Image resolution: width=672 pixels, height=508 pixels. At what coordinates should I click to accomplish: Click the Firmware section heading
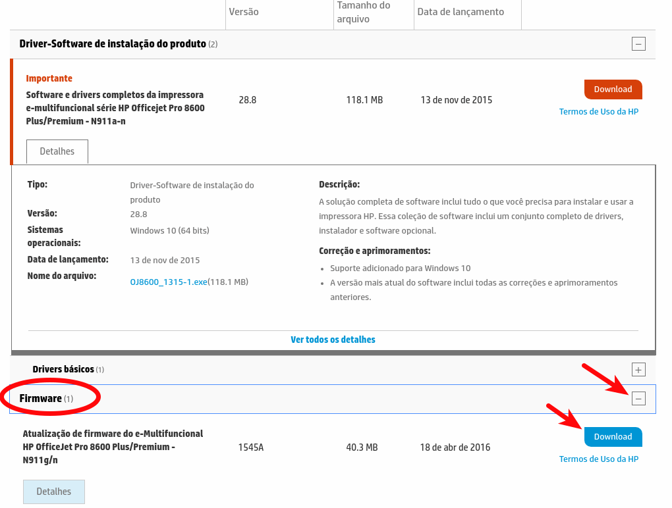40,399
